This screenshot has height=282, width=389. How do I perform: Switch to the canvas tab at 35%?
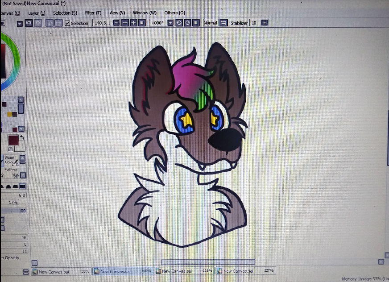61,271
